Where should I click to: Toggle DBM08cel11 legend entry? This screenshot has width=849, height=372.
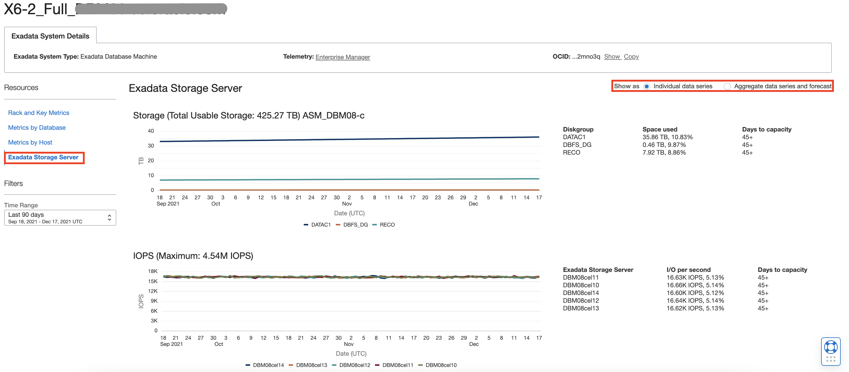click(x=398, y=365)
